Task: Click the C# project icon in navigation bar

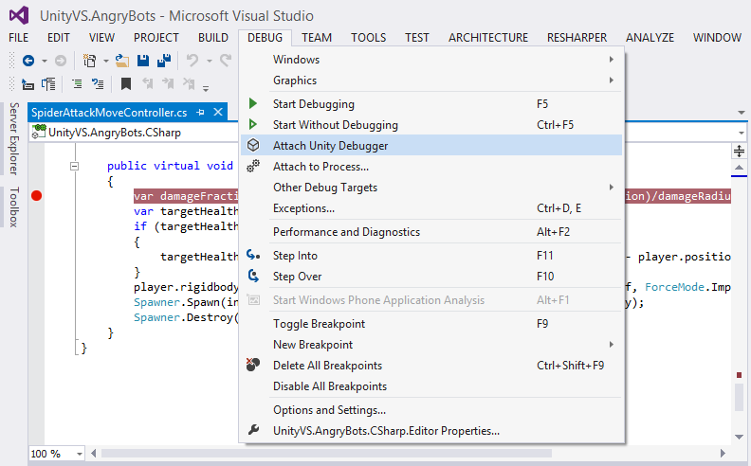Action: (39, 132)
